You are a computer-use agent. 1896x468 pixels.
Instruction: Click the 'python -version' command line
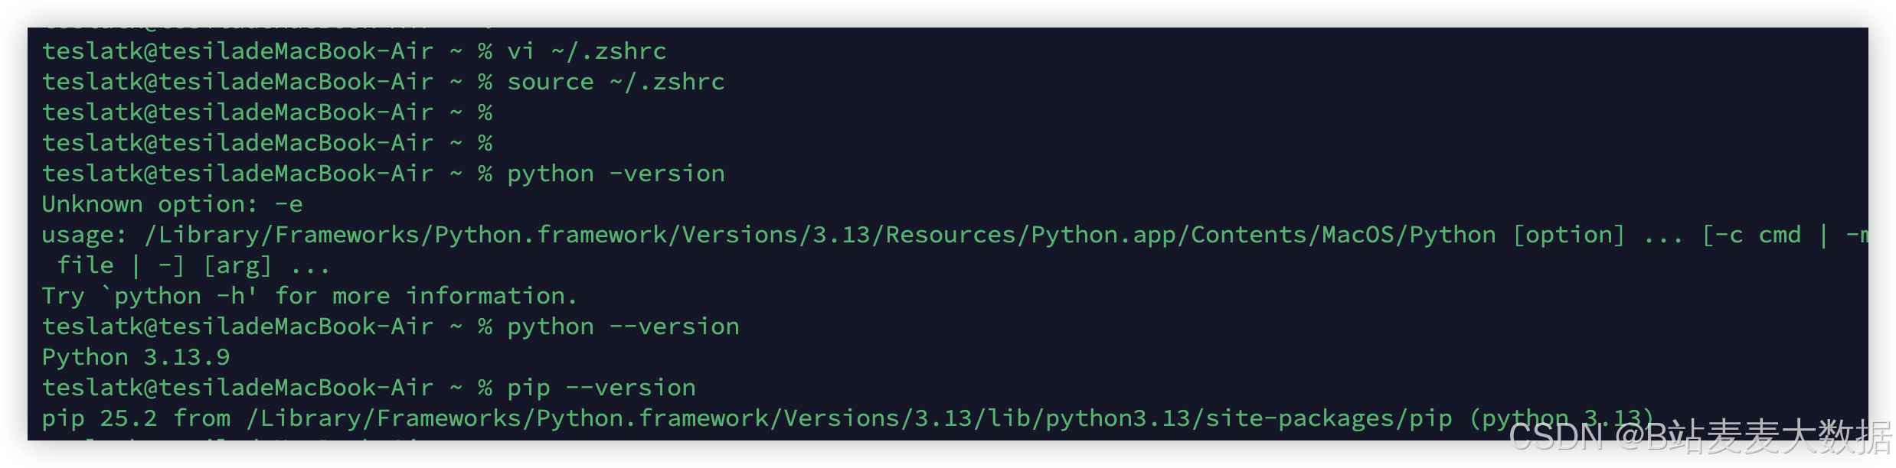[383, 174]
